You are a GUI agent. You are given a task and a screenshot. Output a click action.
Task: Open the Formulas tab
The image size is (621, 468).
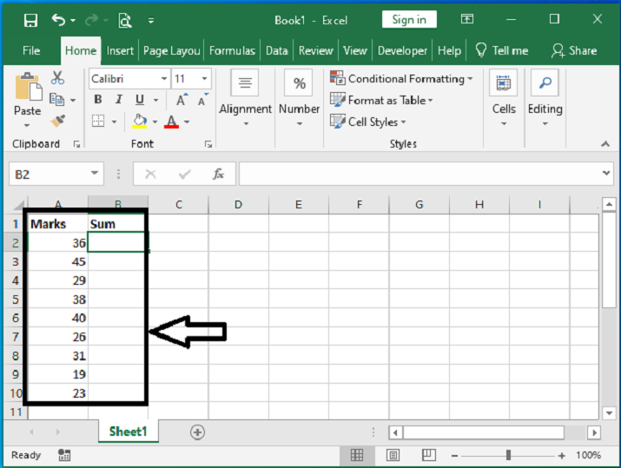pyautogui.click(x=232, y=50)
